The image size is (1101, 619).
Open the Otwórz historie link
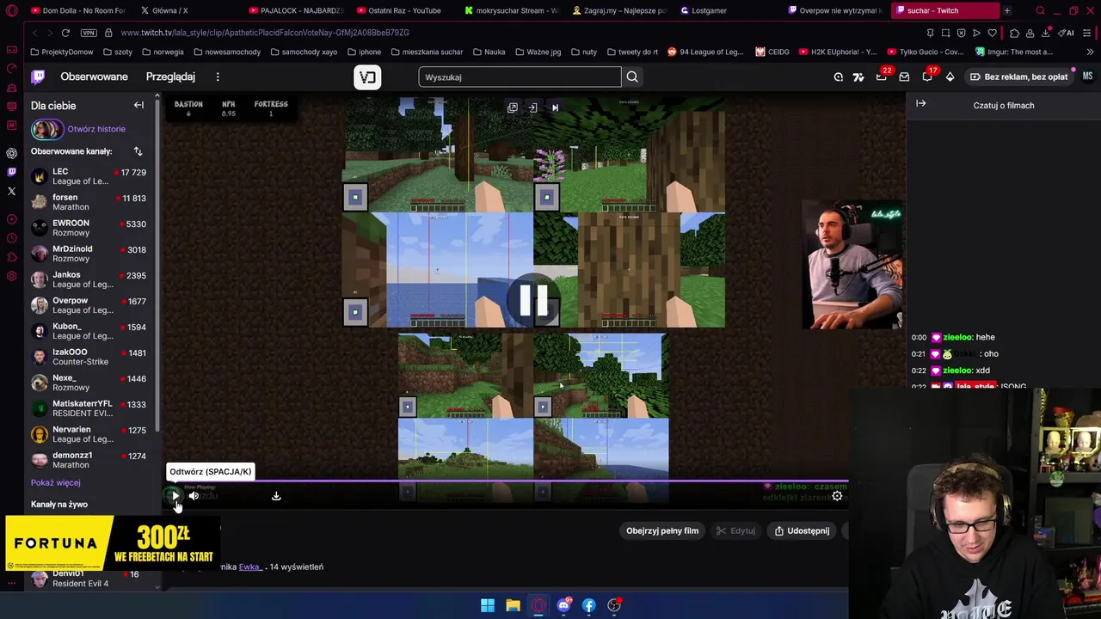[96, 129]
